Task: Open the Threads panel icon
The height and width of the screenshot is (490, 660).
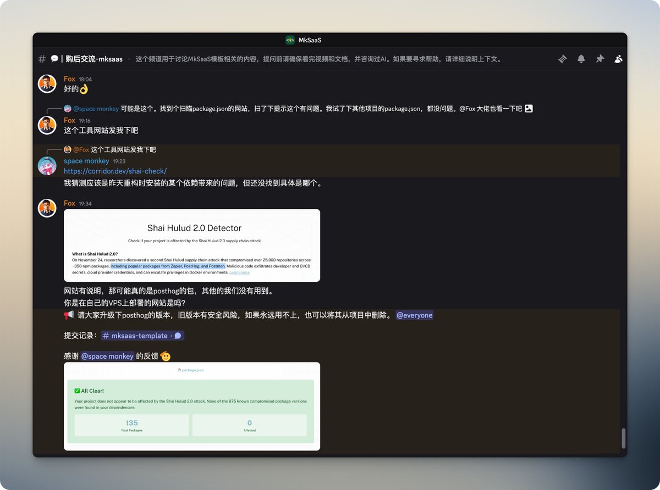Action: pyautogui.click(x=562, y=59)
